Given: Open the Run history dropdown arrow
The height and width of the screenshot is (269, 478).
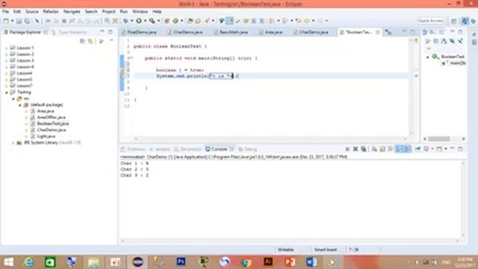Looking at the screenshot, I should click(145, 21).
